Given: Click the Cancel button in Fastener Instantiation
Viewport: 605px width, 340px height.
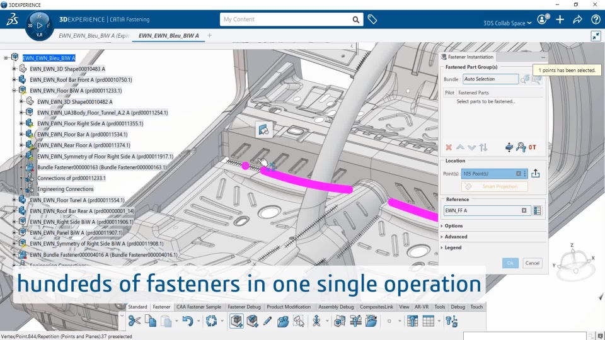Looking at the screenshot, I should pos(533,263).
